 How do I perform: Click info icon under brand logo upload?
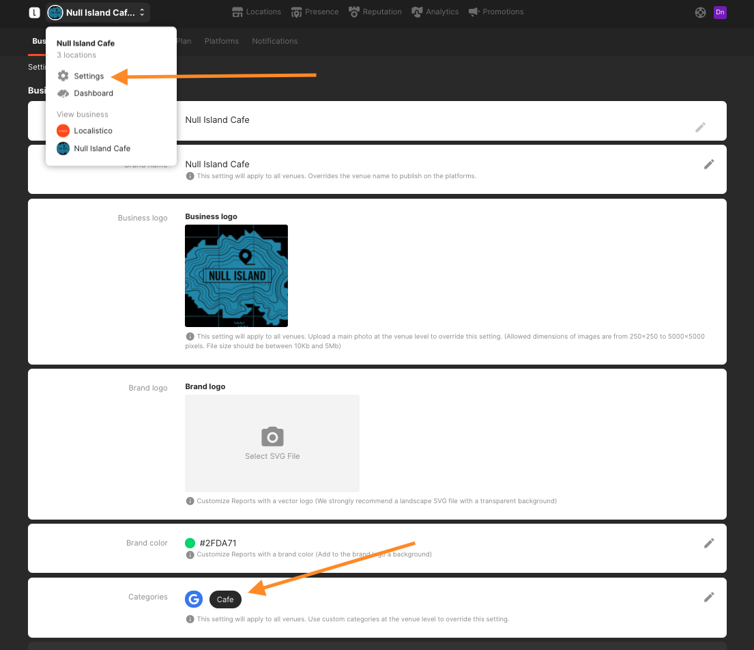(190, 501)
